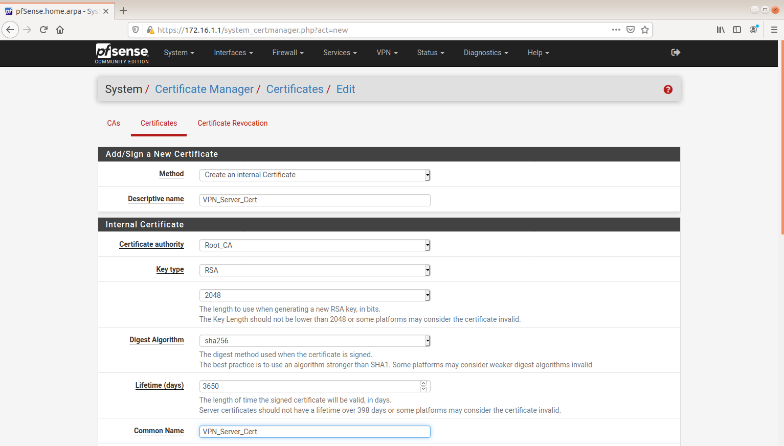
Task: Click the Descriptive name label
Action: click(x=156, y=199)
